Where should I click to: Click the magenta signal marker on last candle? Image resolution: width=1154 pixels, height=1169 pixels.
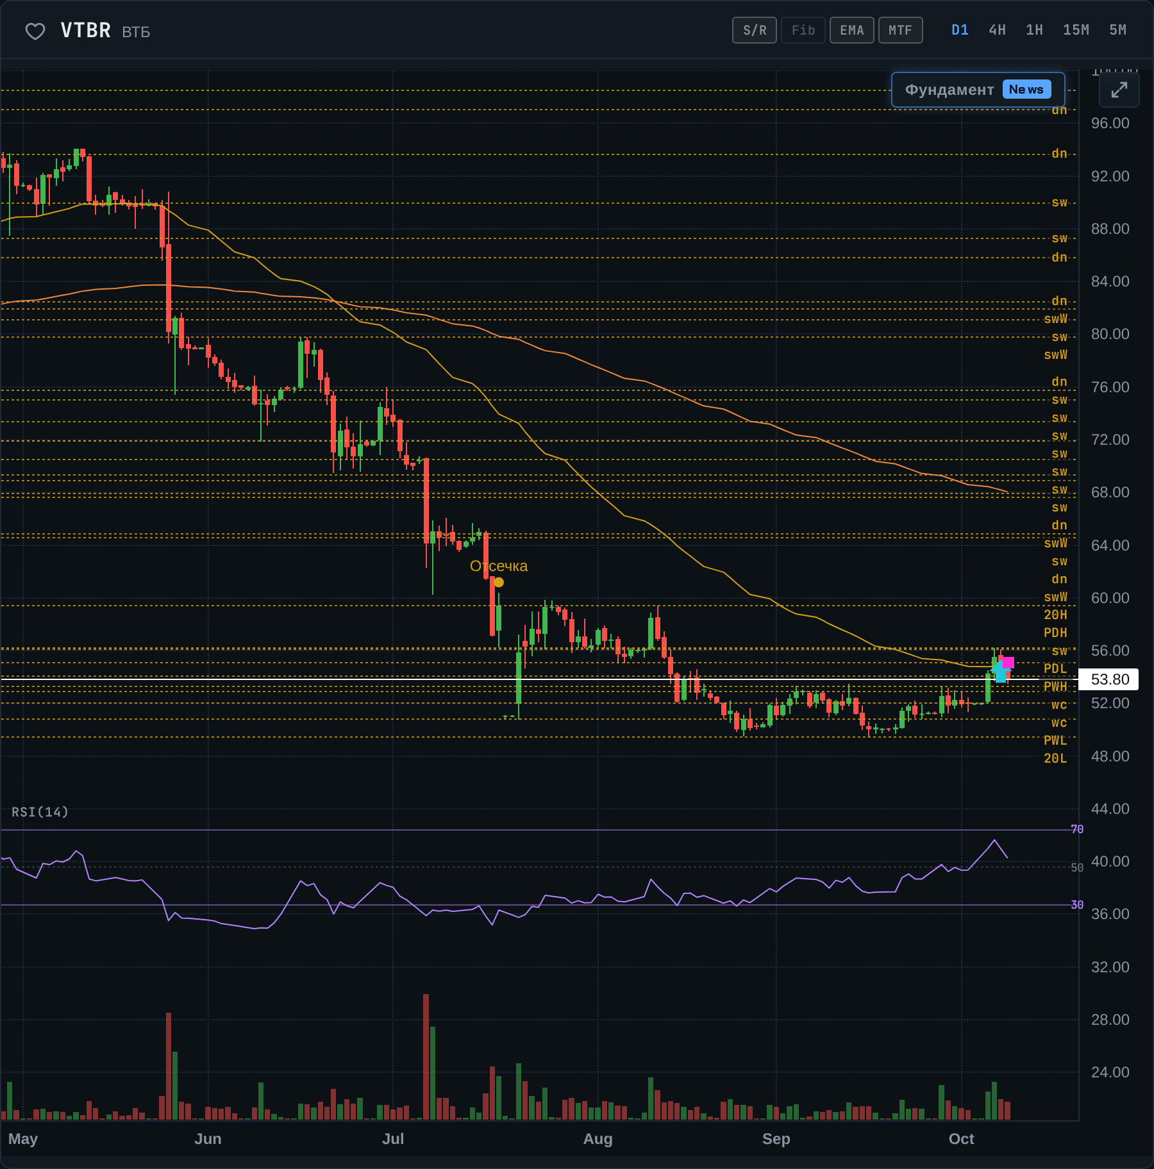coord(1008,663)
